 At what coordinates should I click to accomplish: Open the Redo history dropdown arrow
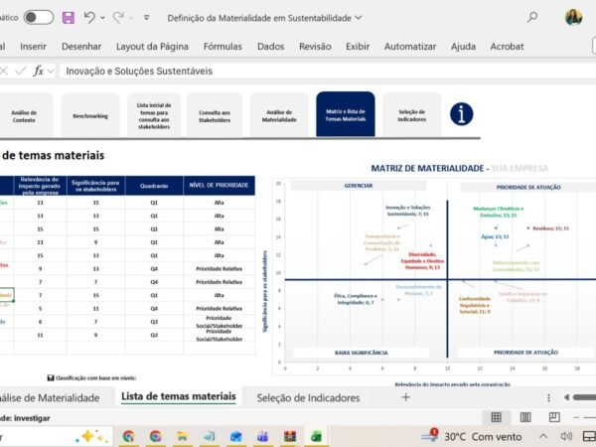(131, 18)
